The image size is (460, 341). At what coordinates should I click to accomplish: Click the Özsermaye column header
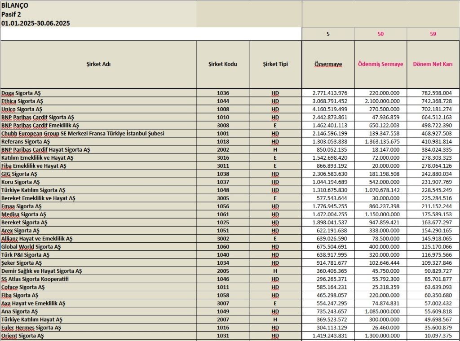point(328,65)
